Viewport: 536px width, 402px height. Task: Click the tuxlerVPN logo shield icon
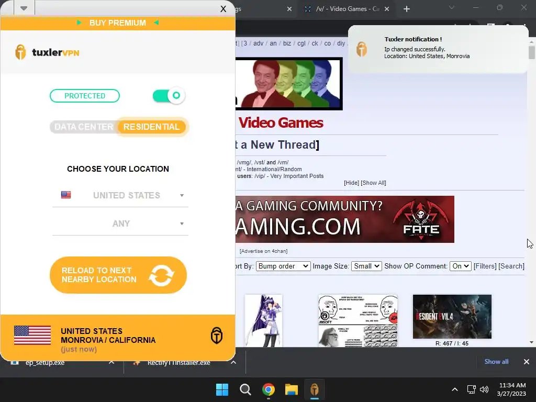coord(20,52)
